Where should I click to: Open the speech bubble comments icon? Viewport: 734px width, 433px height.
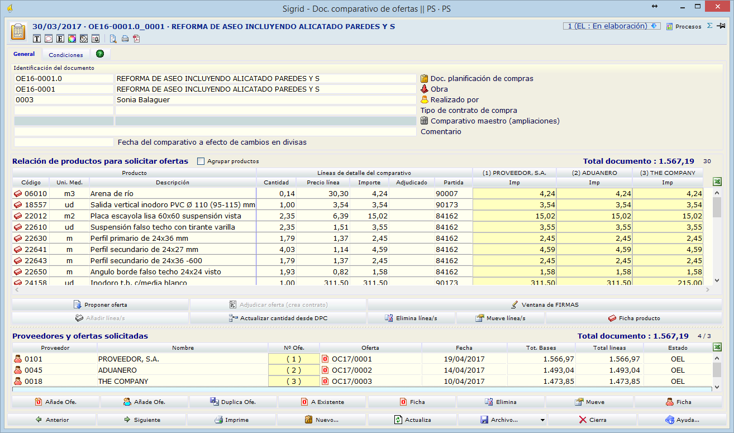pyautogui.click(x=49, y=39)
